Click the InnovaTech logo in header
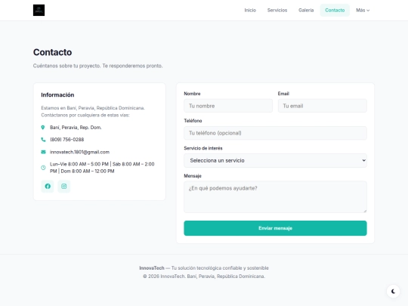408x306 pixels. [39, 10]
